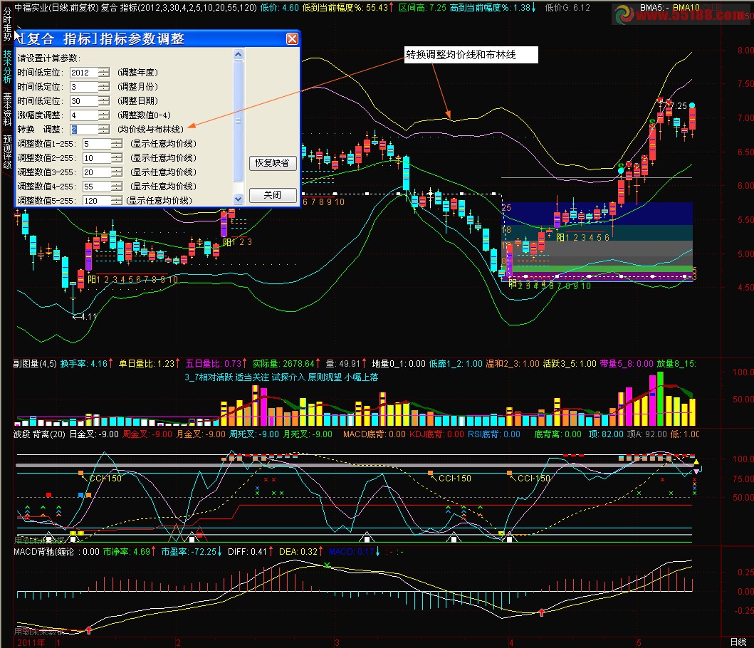Select the 预测评级 sidebar tab

point(6,152)
